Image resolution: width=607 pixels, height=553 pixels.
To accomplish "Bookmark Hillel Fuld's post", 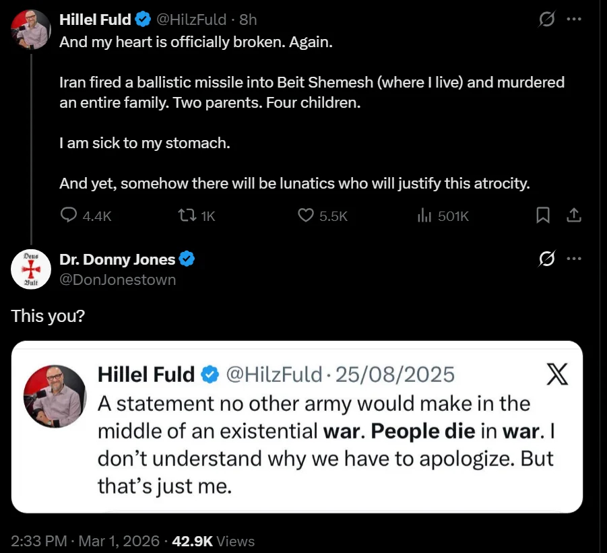I will tap(543, 216).
